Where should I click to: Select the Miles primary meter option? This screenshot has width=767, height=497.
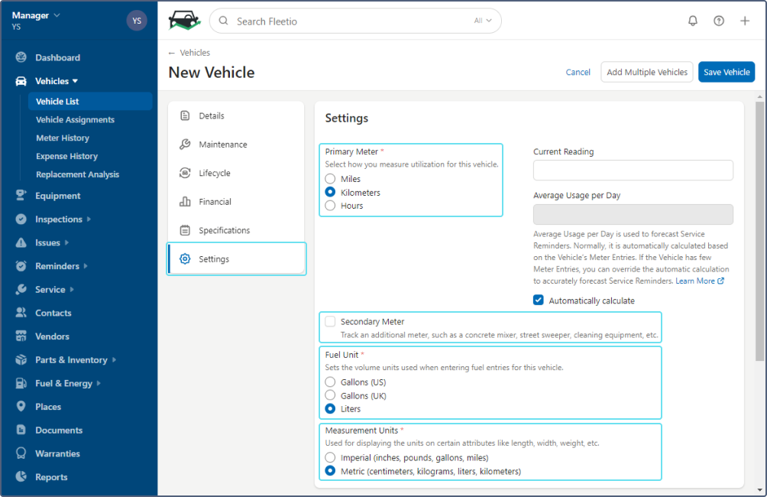coord(330,179)
